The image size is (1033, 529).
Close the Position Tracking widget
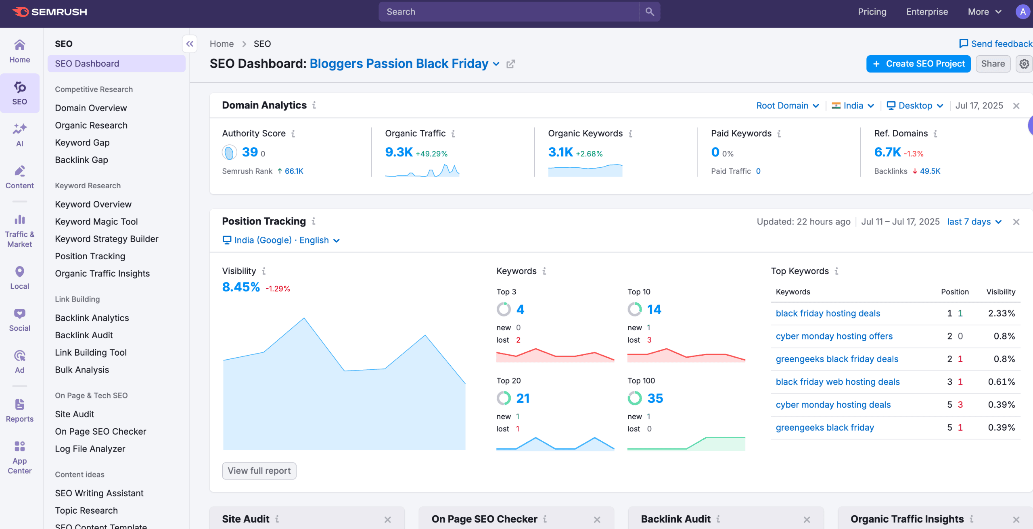[1016, 222]
